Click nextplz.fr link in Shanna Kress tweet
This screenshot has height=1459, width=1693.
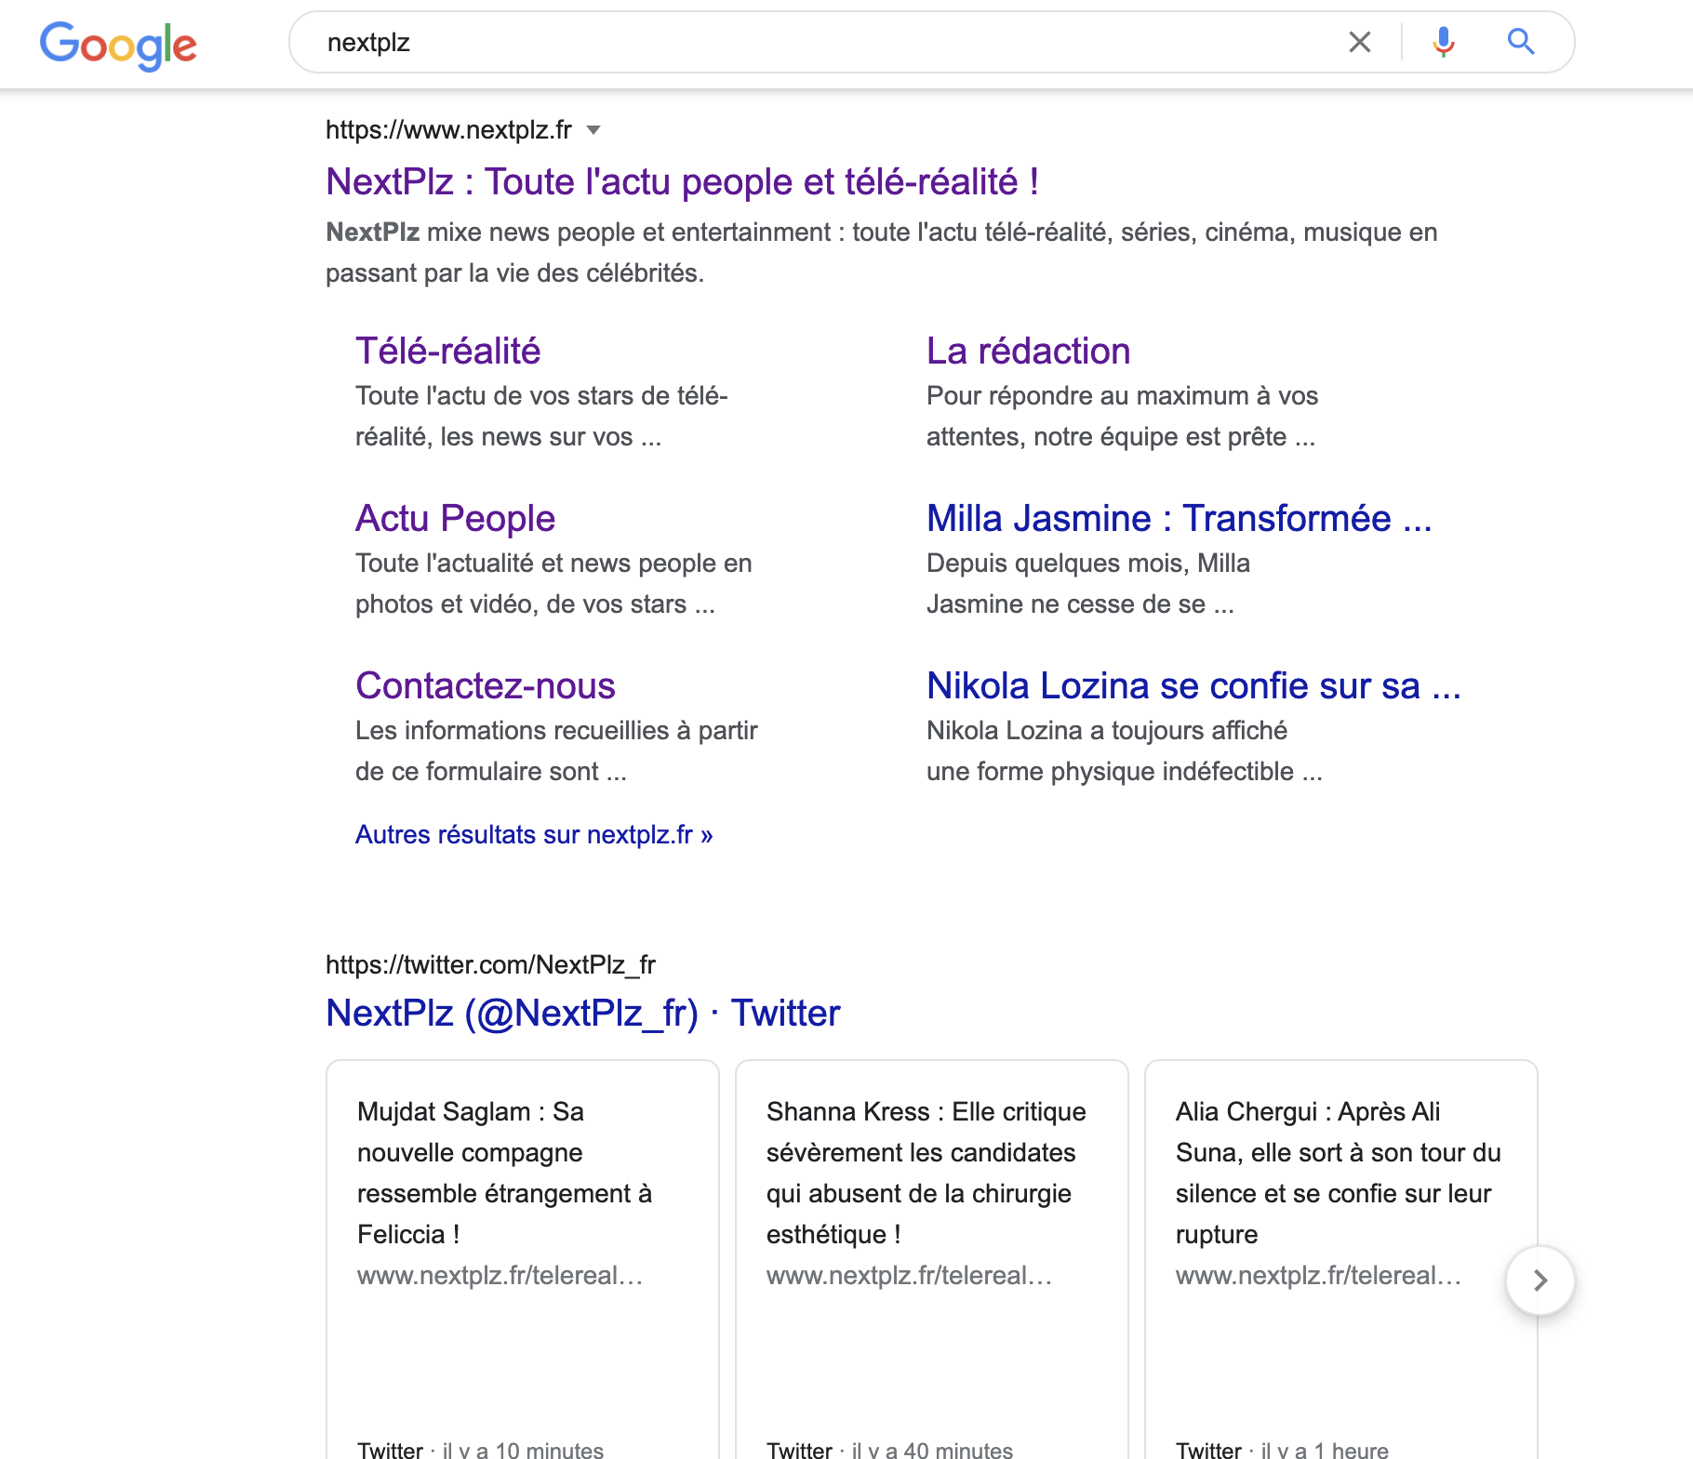tap(909, 1276)
